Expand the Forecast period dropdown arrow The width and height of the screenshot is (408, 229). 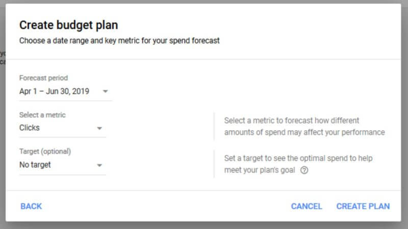click(105, 92)
